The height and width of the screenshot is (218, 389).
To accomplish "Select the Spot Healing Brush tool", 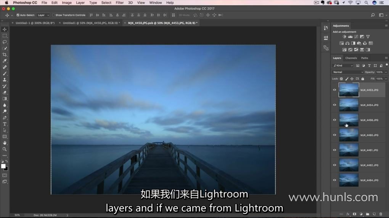I will coord(5,67).
